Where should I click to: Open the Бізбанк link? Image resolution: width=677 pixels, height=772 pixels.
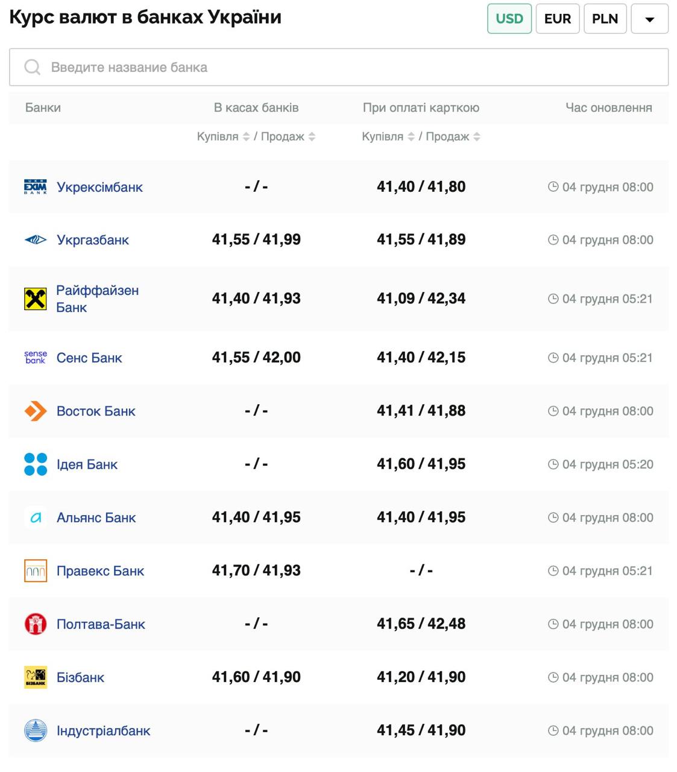(x=80, y=677)
